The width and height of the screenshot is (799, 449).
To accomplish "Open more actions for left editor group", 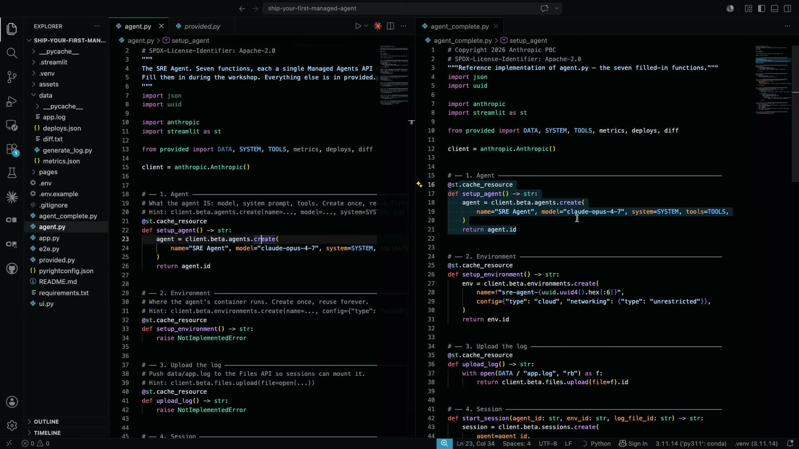I will (403, 26).
